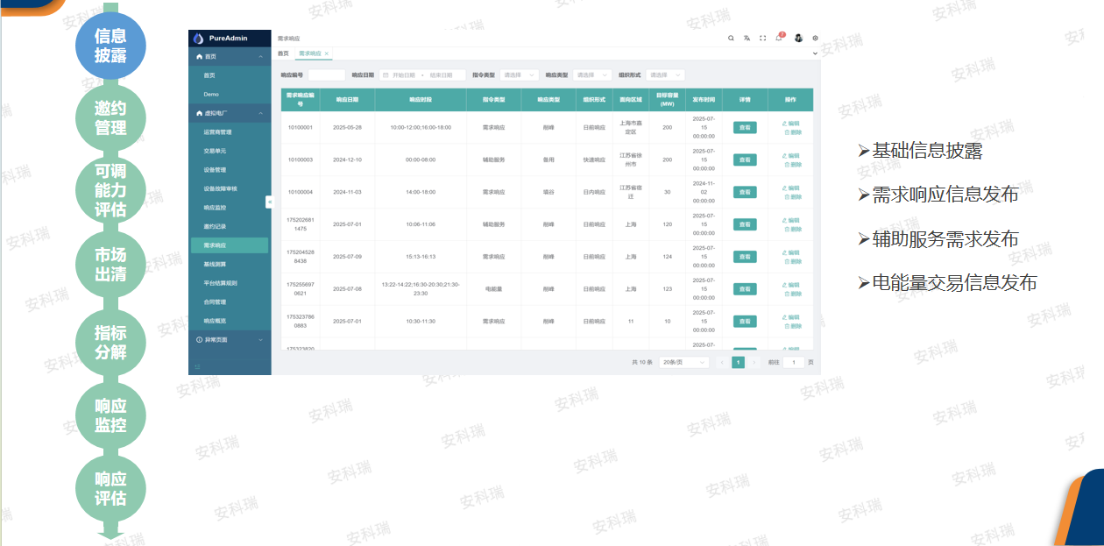Click the 响应编号 input field

[326, 75]
